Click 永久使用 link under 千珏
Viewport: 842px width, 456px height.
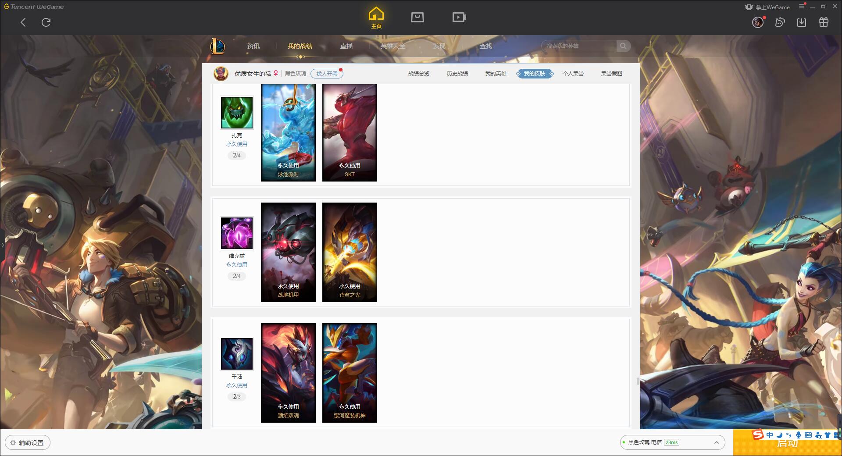pyautogui.click(x=237, y=385)
